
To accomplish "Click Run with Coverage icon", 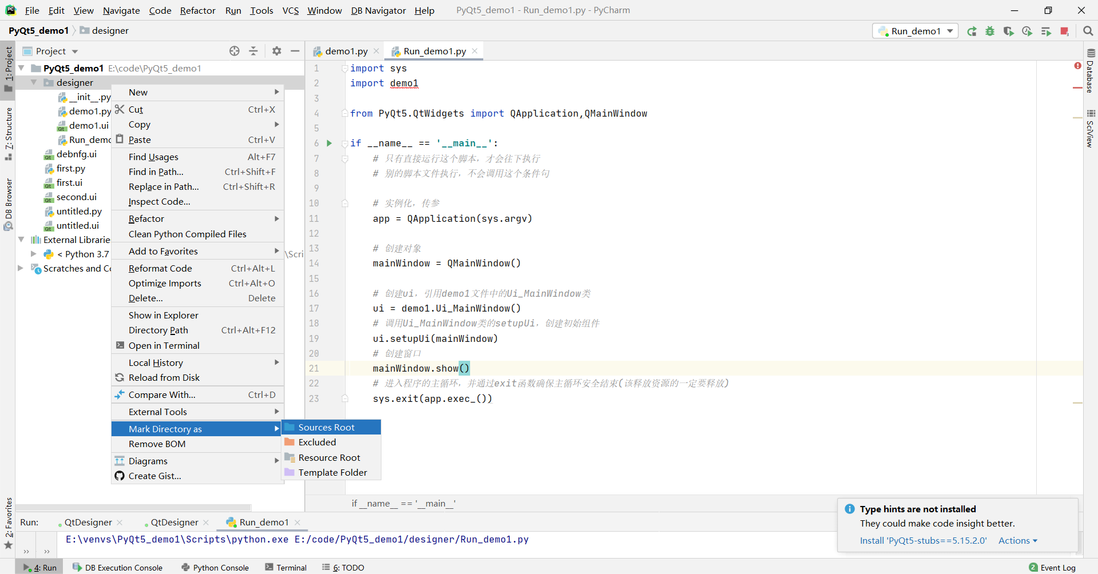I will tap(1009, 31).
